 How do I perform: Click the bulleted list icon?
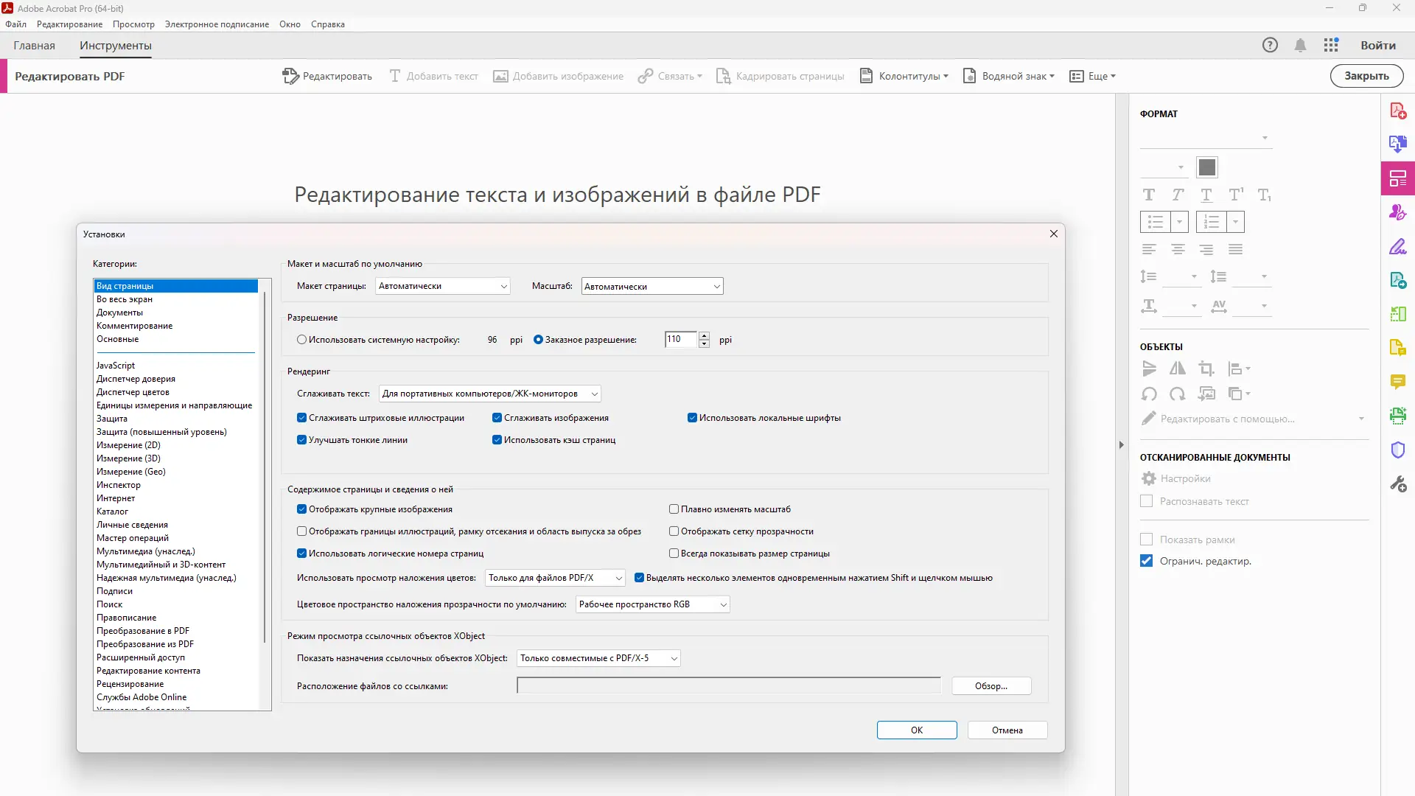[x=1155, y=222]
